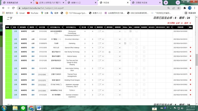This screenshot has width=198, height=111.
Task: Click 公告 status link in Marketing row
Action: click(x=16, y=43)
